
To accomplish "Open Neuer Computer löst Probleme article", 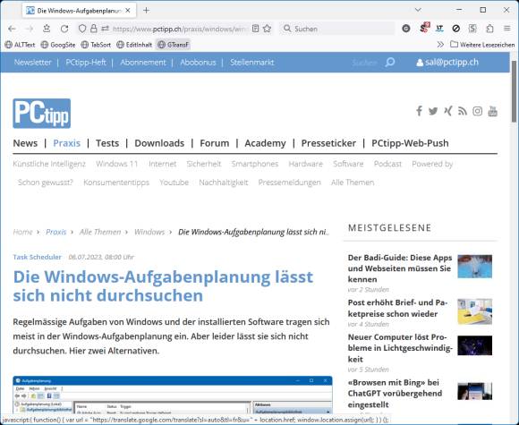I will click(400, 348).
